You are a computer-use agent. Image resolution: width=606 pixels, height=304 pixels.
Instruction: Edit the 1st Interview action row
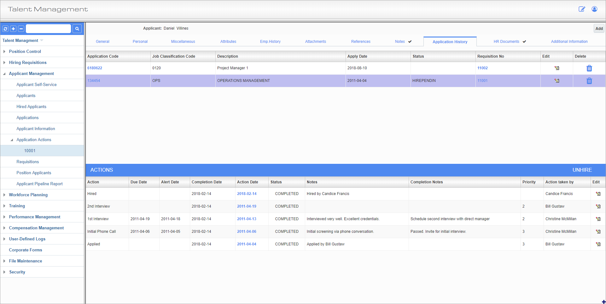click(598, 219)
